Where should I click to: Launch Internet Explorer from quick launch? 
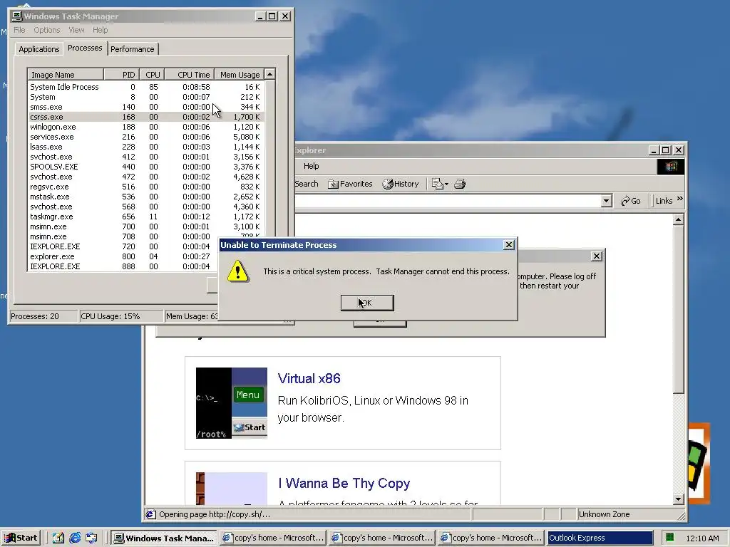(x=75, y=538)
